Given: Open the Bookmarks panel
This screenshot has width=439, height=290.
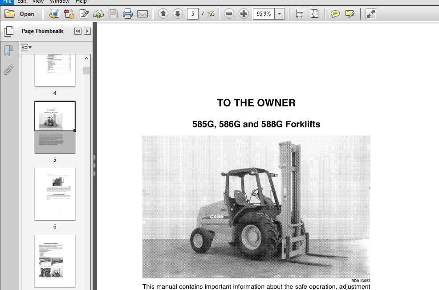Looking at the screenshot, I should [x=8, y=51].
